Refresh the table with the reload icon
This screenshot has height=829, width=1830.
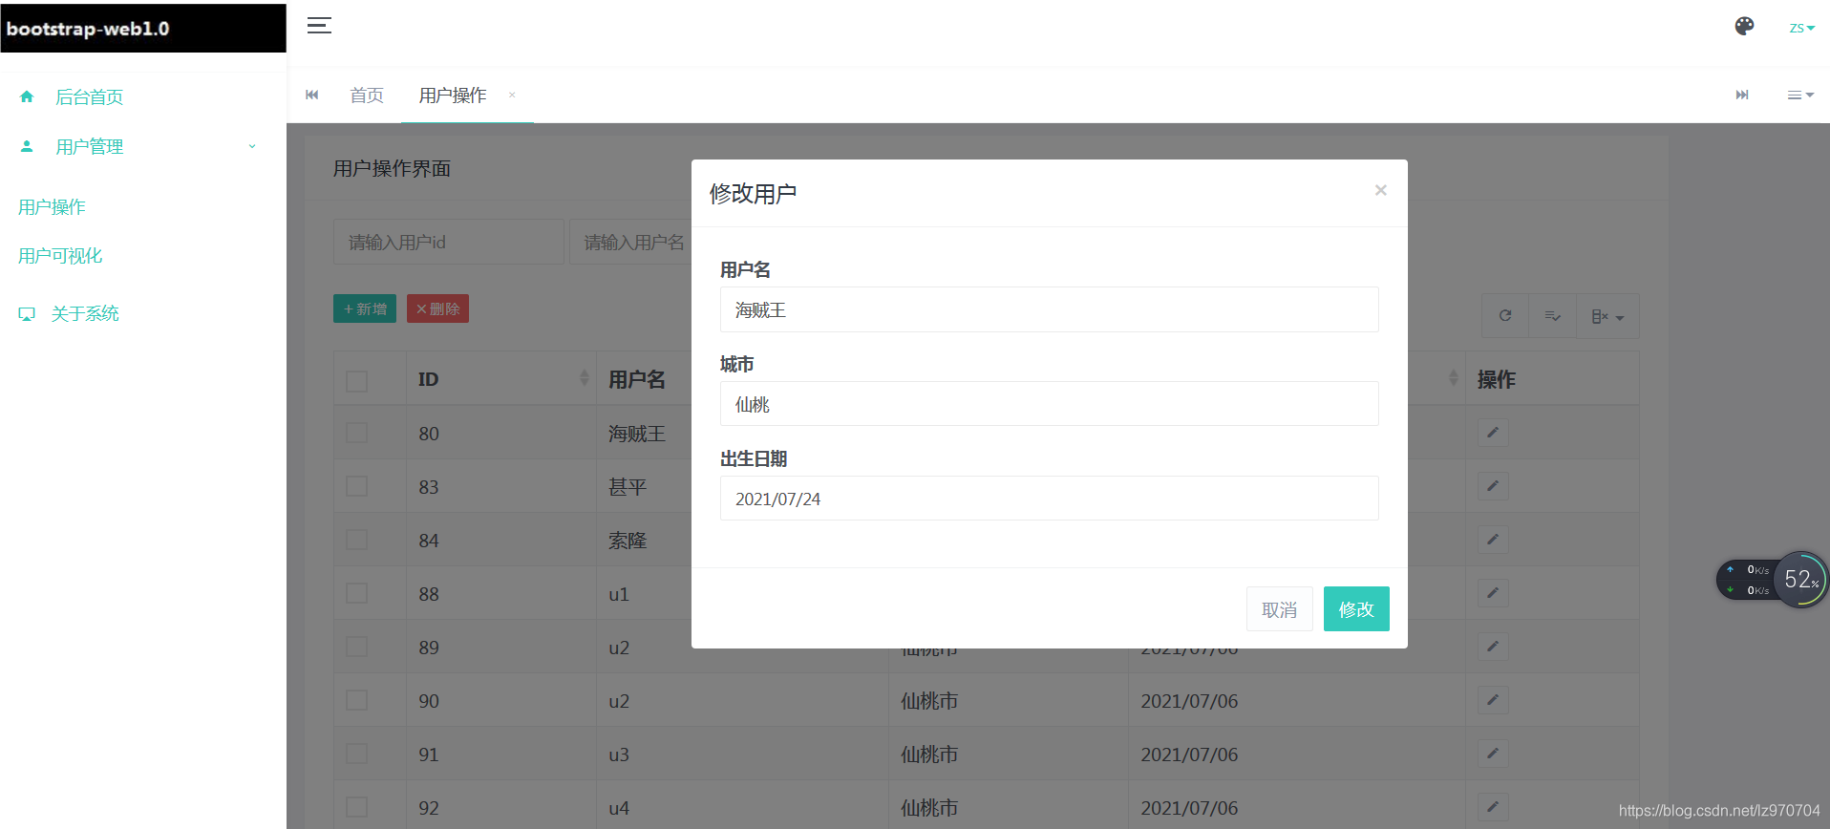coord(1505,316)
